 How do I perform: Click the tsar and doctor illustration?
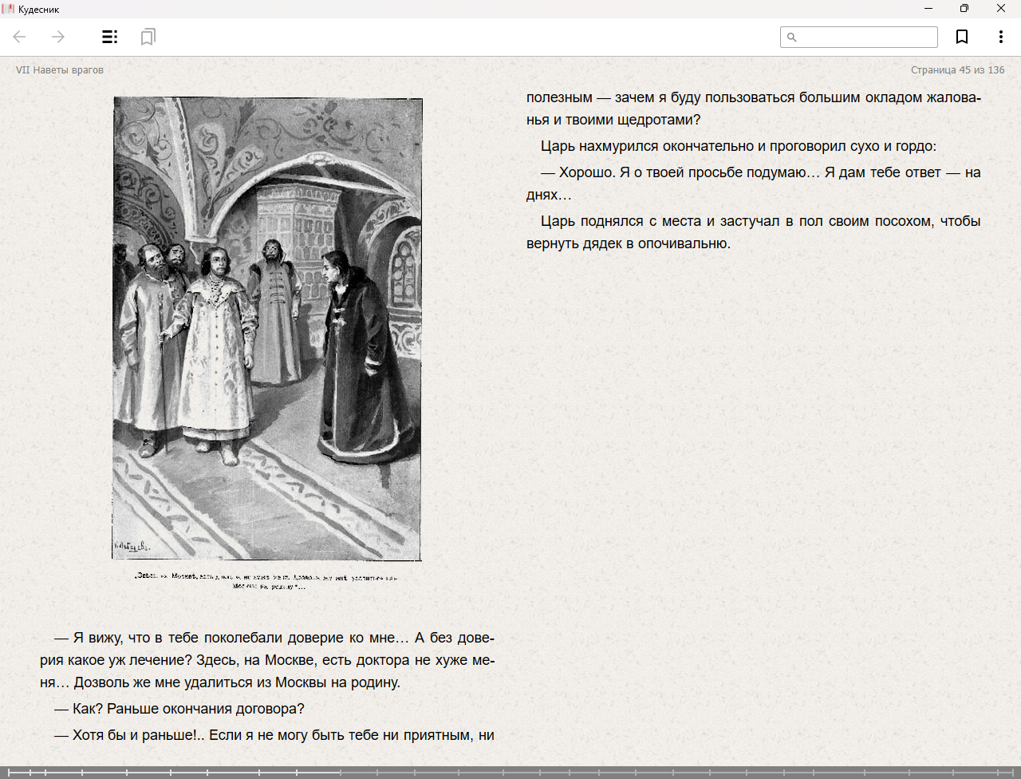pos(267,329)
